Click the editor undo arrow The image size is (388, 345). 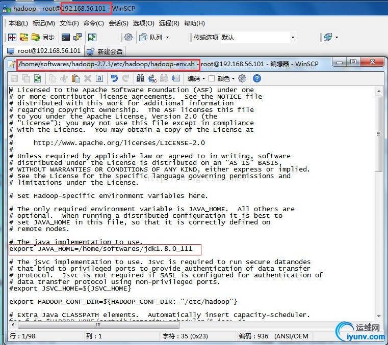click(x=114, y=78)
